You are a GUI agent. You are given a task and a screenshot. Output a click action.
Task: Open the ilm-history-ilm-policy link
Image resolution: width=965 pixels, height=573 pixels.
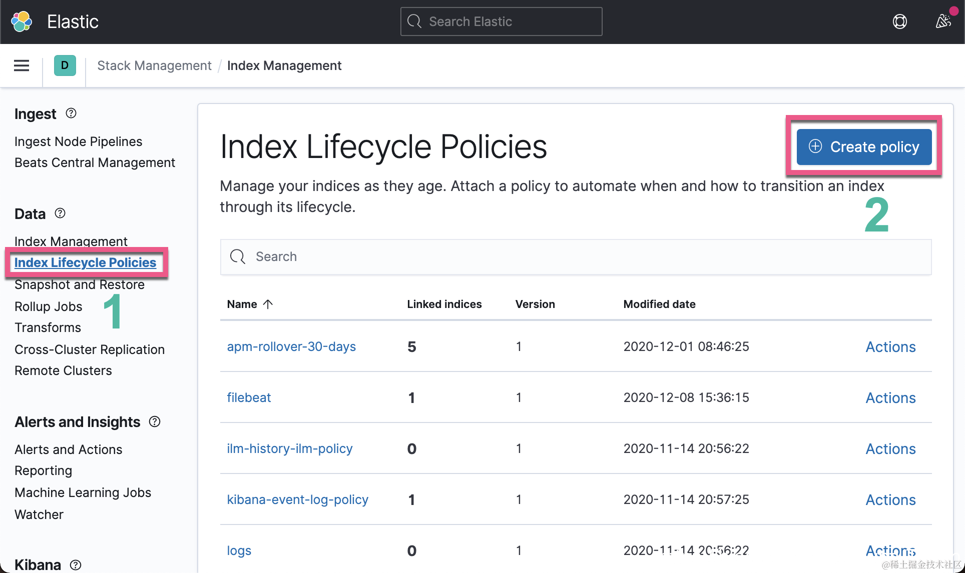coord(289,448)
